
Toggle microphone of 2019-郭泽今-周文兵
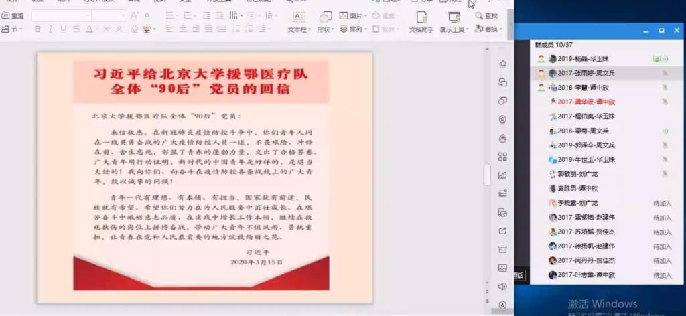(665, 145)
